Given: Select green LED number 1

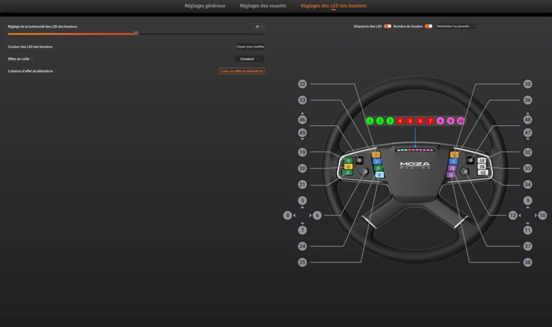Looking at the screenshot, I should coord(370,121).
